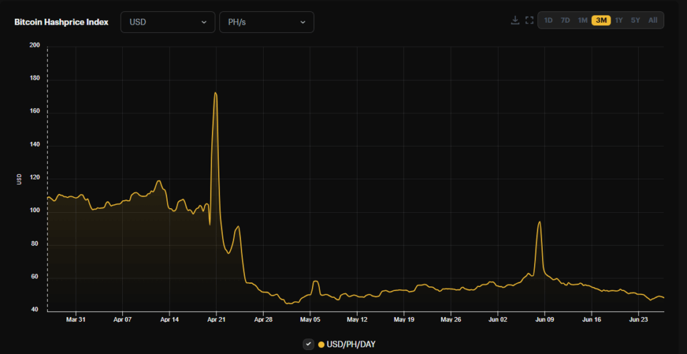Viewport: 687px width, 354px height.
Task: Select the 7D time range
Action: point(565,20)
